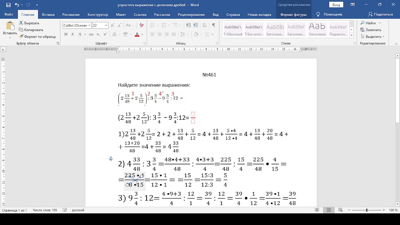Image resolution: width=400 pixels, height=225 pixels.
Task: Click the zoom slider in the status bar
Action: 367,210
